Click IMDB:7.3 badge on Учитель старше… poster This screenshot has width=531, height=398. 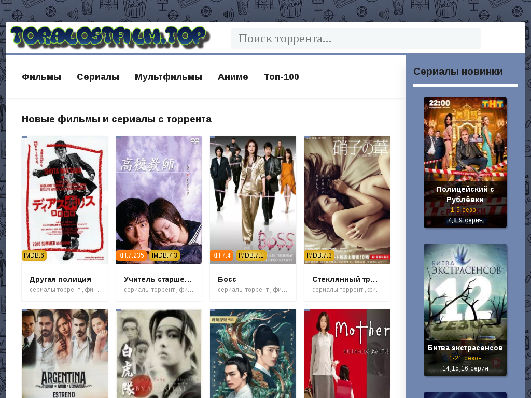tap(164, 255)
